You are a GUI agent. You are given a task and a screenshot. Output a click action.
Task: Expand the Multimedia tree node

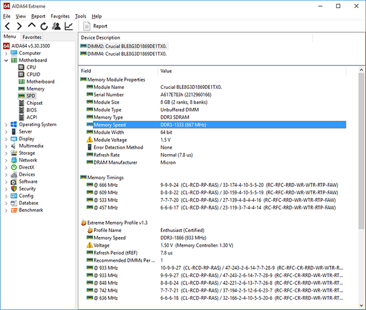coord(6,146)
